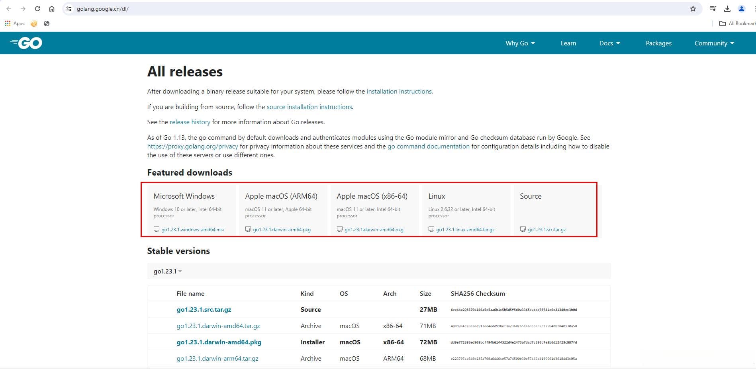The width and height of the screenshot is (756, 371).
Task: Expand the Docs menu
Action: coord(609,43)
